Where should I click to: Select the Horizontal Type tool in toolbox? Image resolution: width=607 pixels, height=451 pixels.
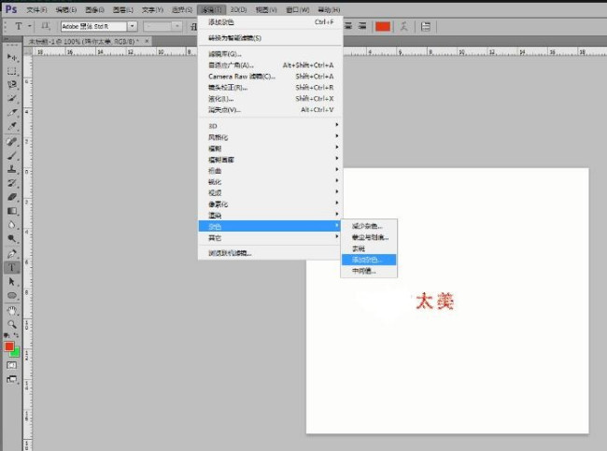[x=12, y=266]
